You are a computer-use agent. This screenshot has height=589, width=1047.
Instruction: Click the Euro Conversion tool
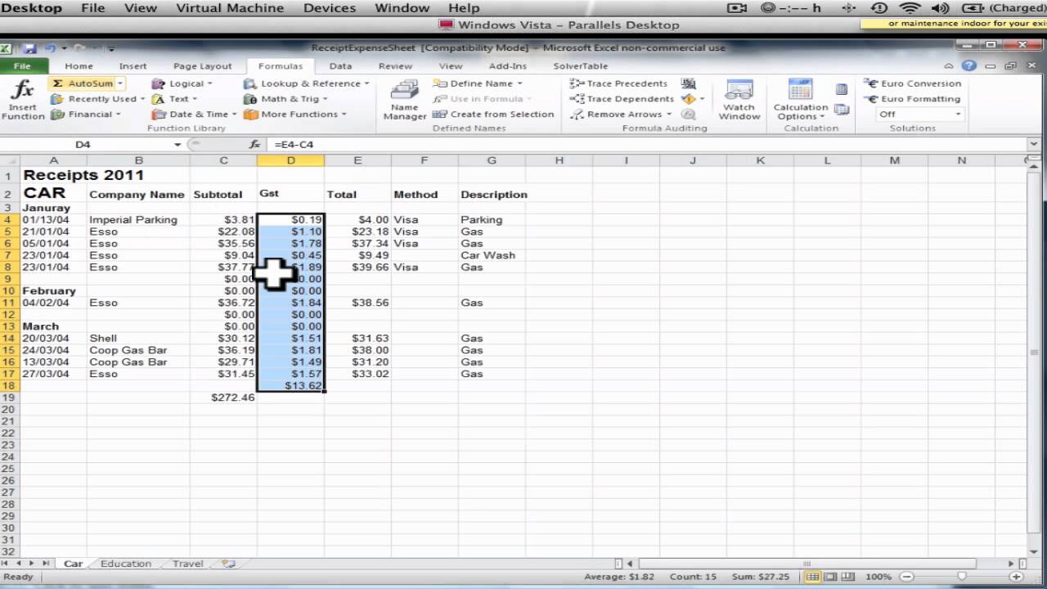click(913, 83)
